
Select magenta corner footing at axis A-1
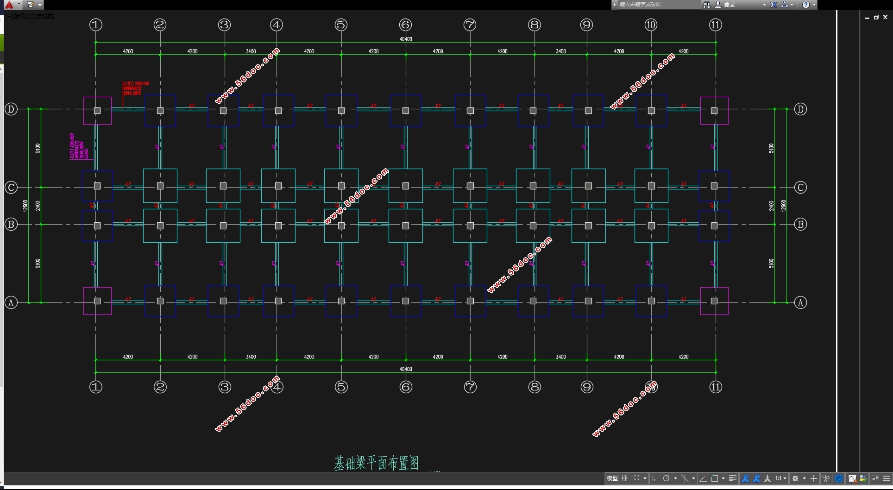97,301
